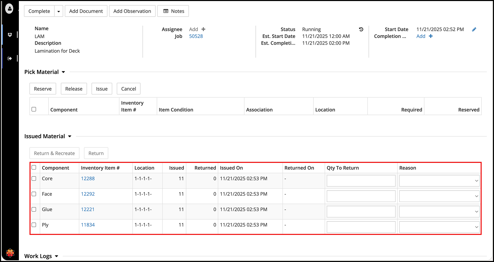494x262 pixels.
Task: Edit Start Date with the pencil icon
Action: [x=474, y=29]
